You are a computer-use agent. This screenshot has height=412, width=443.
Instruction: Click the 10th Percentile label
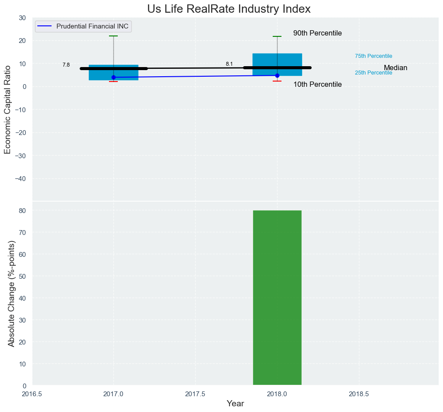pos(317,85)
